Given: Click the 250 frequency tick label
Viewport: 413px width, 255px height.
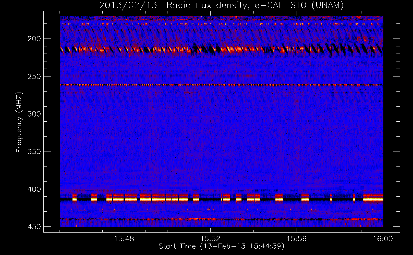Looking at the screenshot, I should [34, 76].
